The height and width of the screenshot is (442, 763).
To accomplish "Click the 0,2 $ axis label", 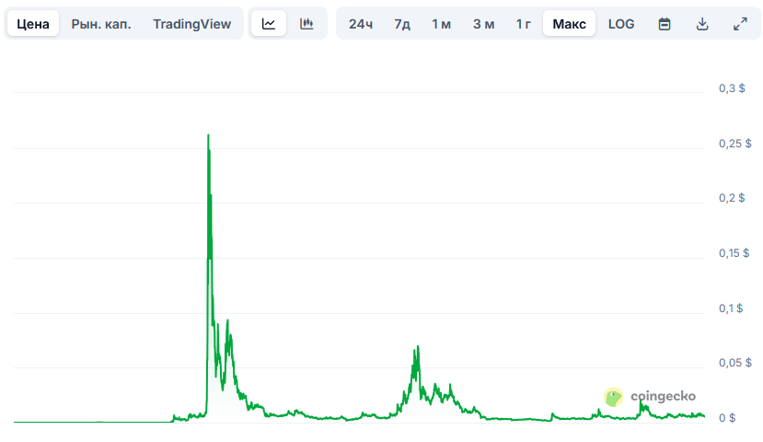I will point(732,198).
